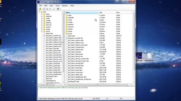Open the File menu
The width and height of the screenshot is (181, 101).
tap(40, 6)
